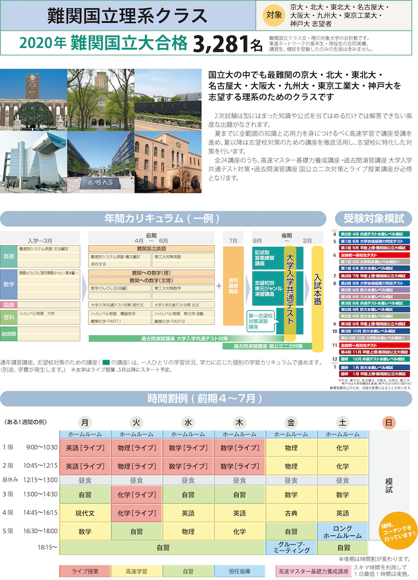The width and height of the screenshot is (418, 580).
Task: Click 第2回 4月 共通テスト本番レベル模試
Action: pyautogui.click(x=374, y=234)
